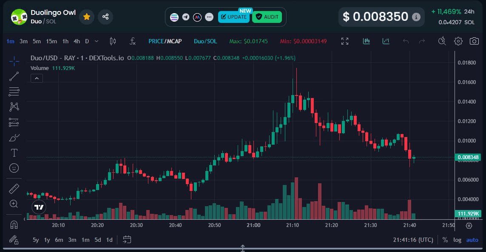The height and width of the screenshot is (252, 486).
Task: Toggle logarithmic scale
Action: coord(457,240)
